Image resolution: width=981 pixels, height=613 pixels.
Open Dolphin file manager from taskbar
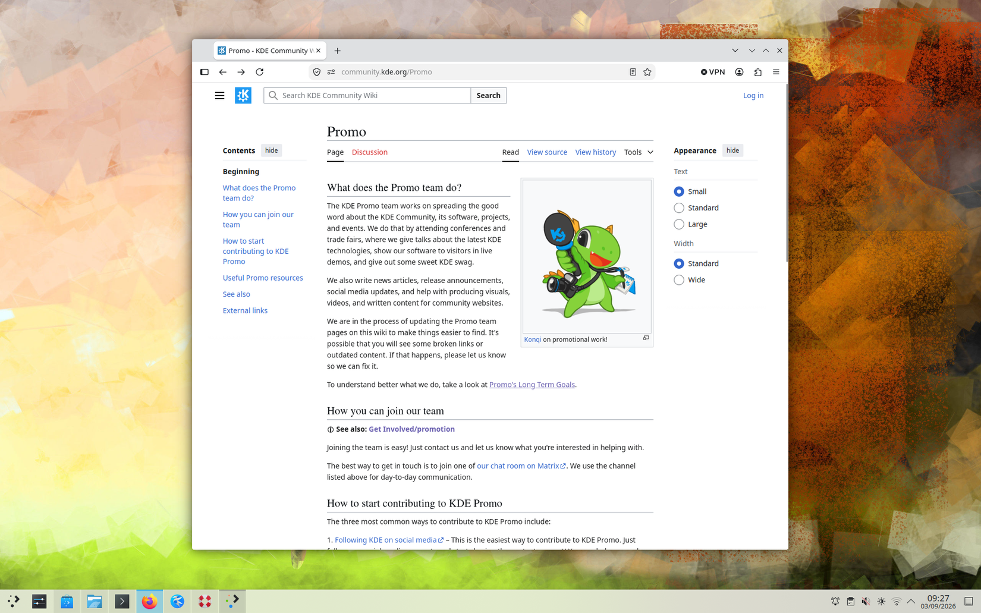(x=95, y=601)
